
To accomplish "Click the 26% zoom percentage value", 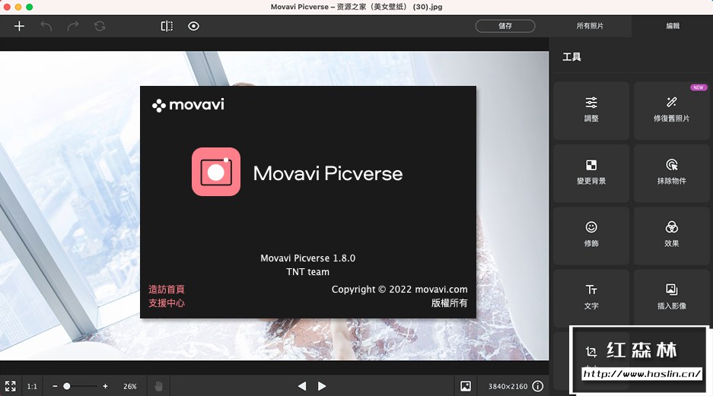I will point(130,386).
